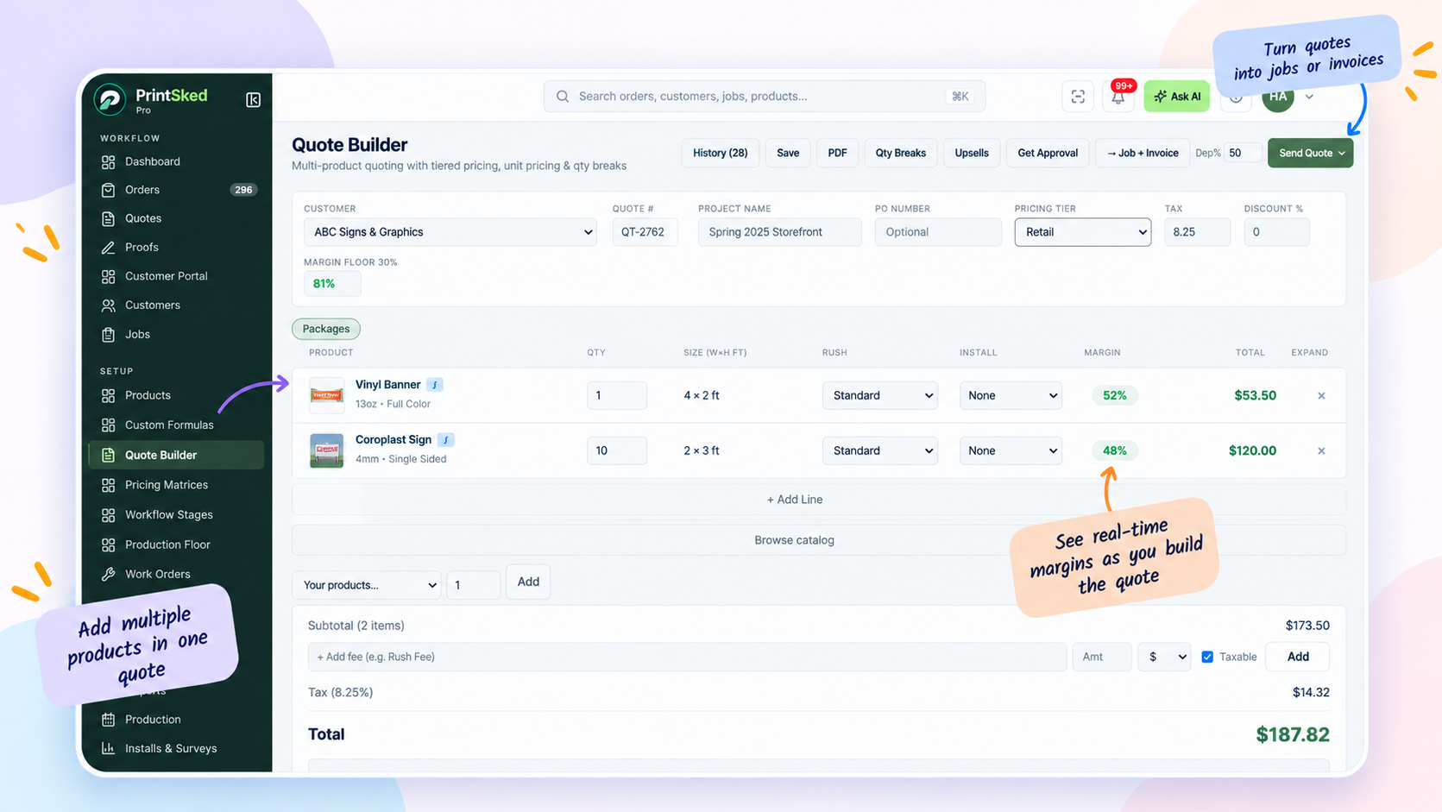Open Install dropdown for Coroplast Sign
Screen dimensions: 1442x812
tap(1010, 451)
